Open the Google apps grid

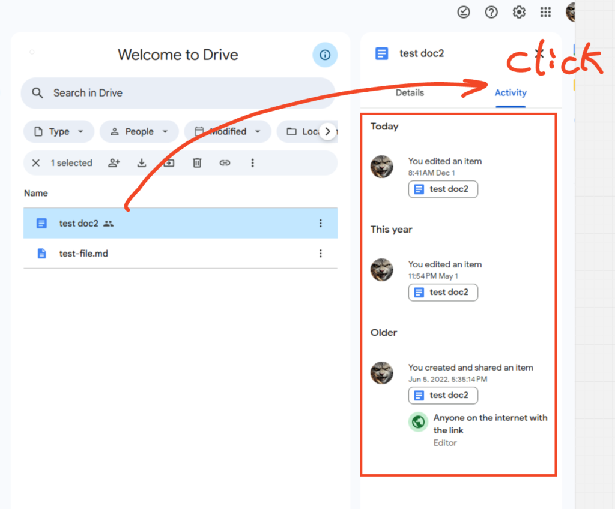tap(545, 12)
